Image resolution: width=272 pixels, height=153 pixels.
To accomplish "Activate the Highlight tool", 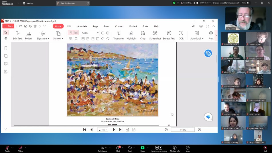I will [x=131, y=35].
